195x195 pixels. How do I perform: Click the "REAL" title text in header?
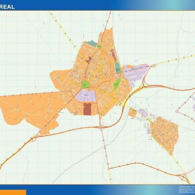[7, 7]
